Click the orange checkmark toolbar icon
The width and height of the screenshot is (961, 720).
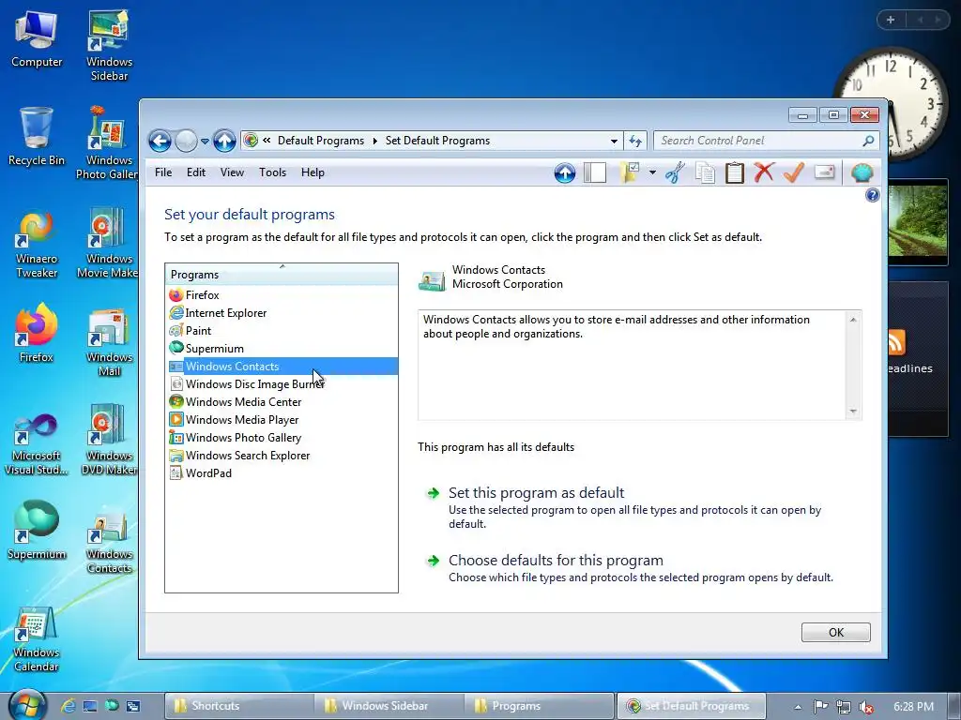pyautogui.click(x=794, y=172)
